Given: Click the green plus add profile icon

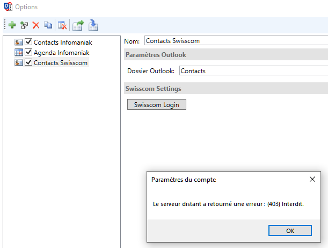Looking at the screenshot, I should point(12,25).
